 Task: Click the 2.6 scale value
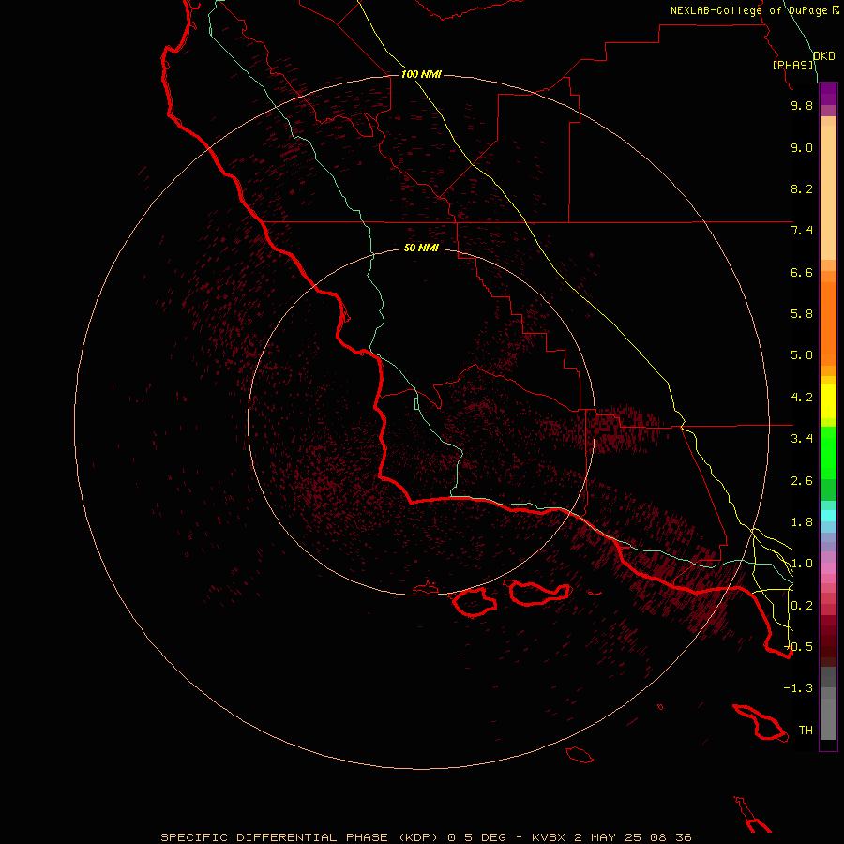point(802,480)
